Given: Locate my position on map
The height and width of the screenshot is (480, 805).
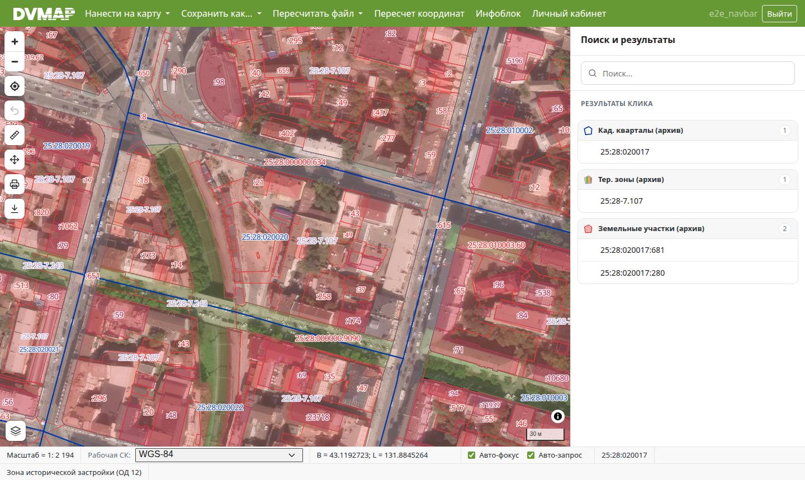Looking at the screenshot, I should pos(15,86).
